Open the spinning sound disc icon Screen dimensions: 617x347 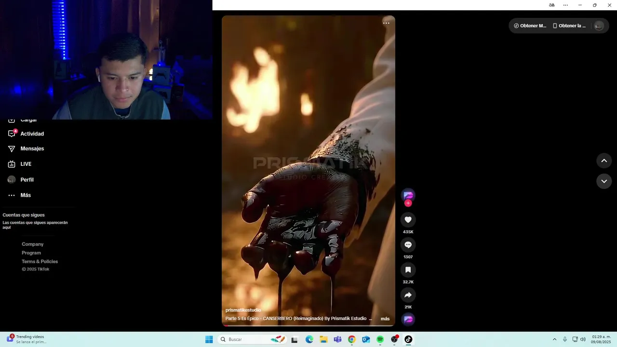pyautogui.click(x=408, y=319)
